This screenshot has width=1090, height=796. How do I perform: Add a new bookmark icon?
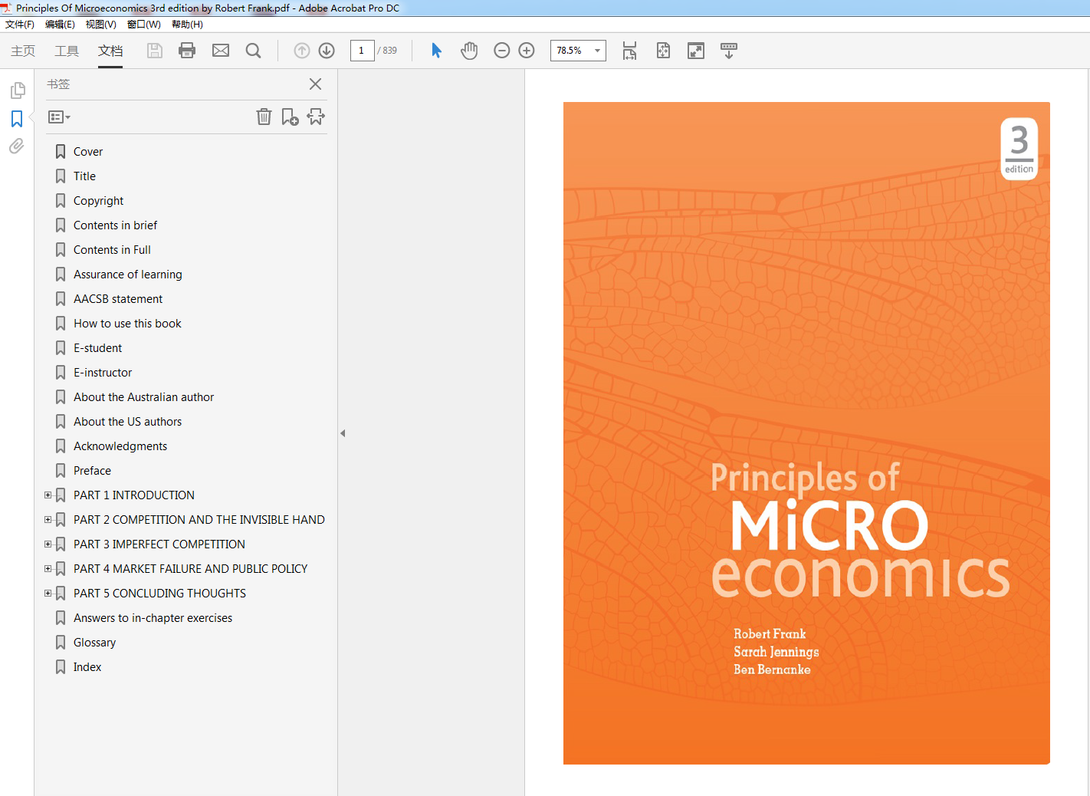(x=290, y=117)
